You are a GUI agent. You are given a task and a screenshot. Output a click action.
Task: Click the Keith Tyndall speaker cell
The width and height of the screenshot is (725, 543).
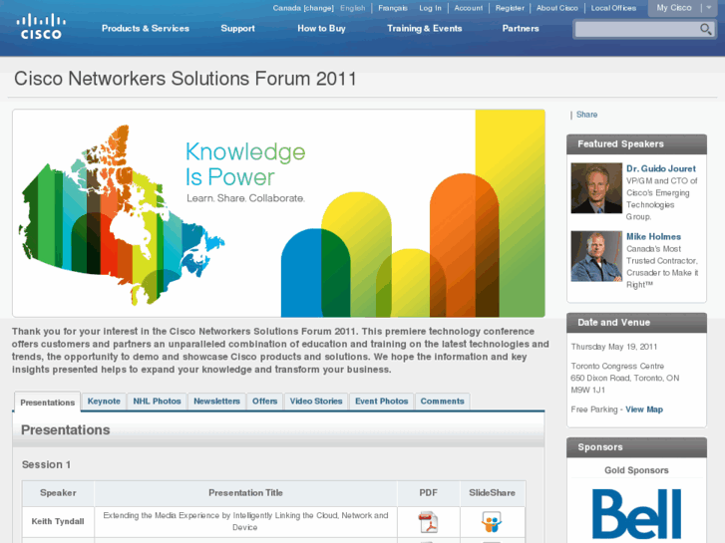[x=58, y=522]
